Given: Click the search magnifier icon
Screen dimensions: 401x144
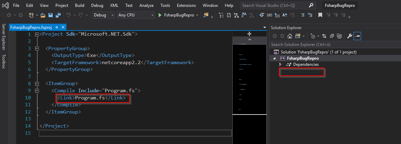Looking at the screenshot, I should [311, 5].
